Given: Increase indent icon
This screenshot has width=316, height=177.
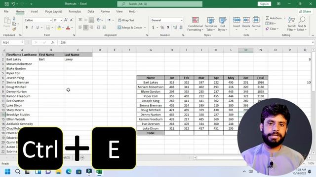Looking at the screenshot, I should pyautogui.click(x=104, y=28).
